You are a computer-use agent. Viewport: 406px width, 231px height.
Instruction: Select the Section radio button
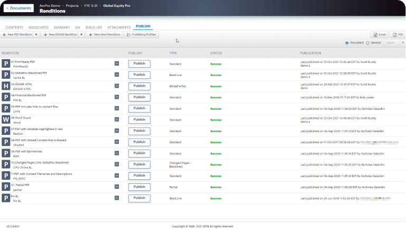(x=368, y=43)
